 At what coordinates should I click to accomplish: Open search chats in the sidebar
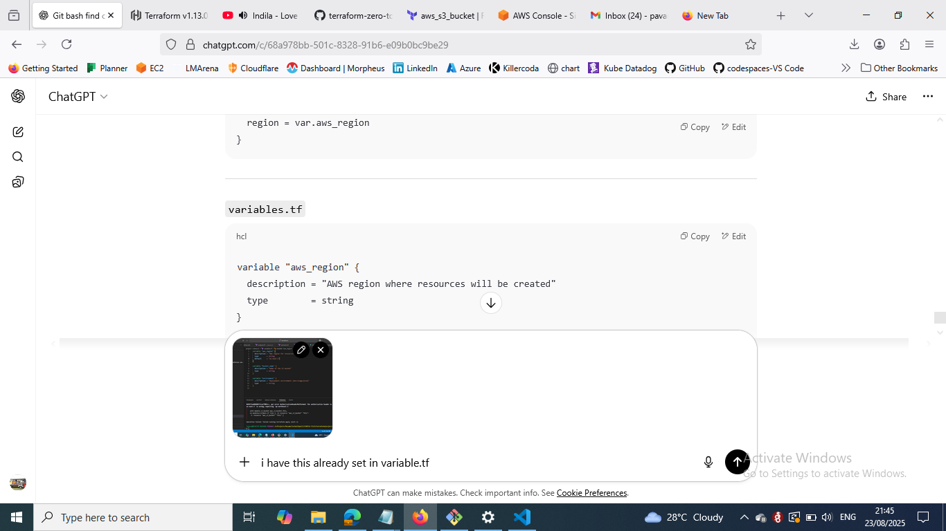pos(18,157)
